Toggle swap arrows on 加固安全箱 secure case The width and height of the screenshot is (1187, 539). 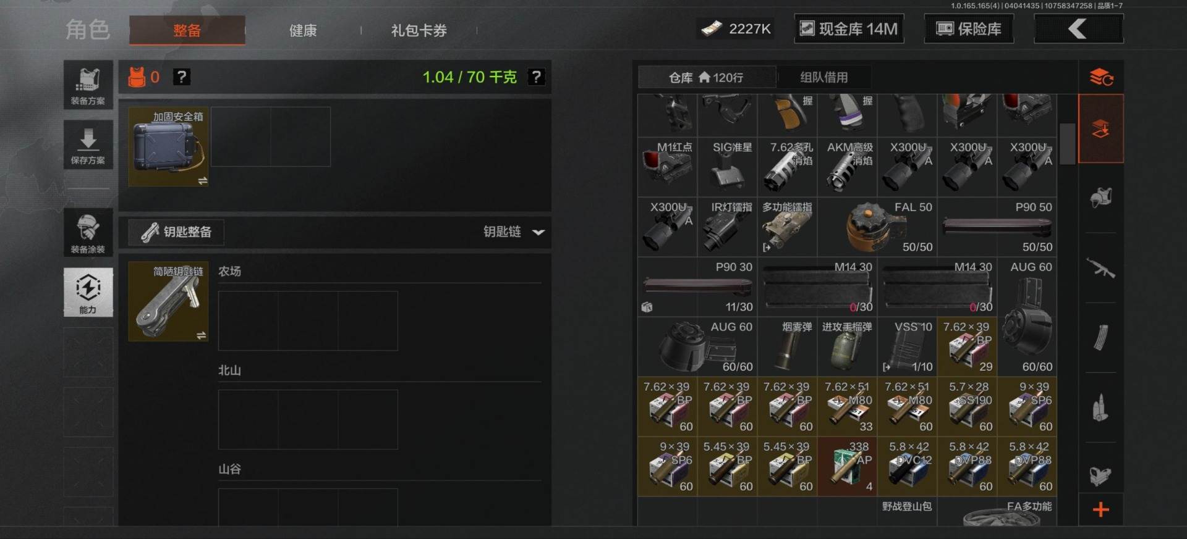(202, 180)
